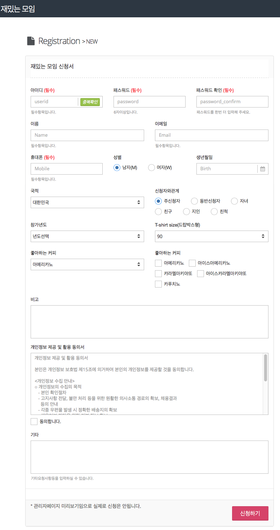This screenshot has width=280, height=530.
Task: Click the 기타요청사항등을 입력하실 수 있습니다 hint
Action: (x=62, y=478)
